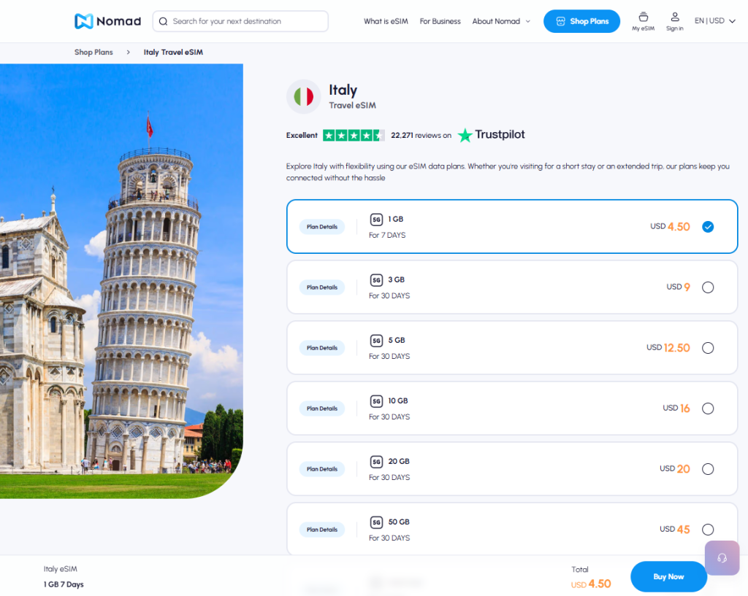Open the support headset chat widget
The image size is (748, 596).
coord(722,557)
